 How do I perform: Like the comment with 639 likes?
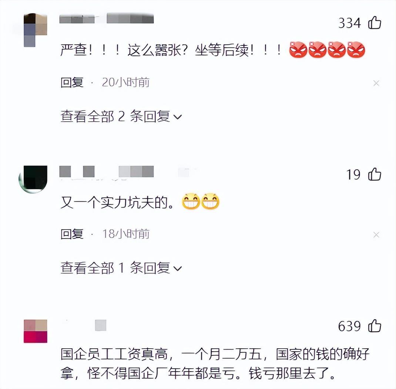coord(375,326)
